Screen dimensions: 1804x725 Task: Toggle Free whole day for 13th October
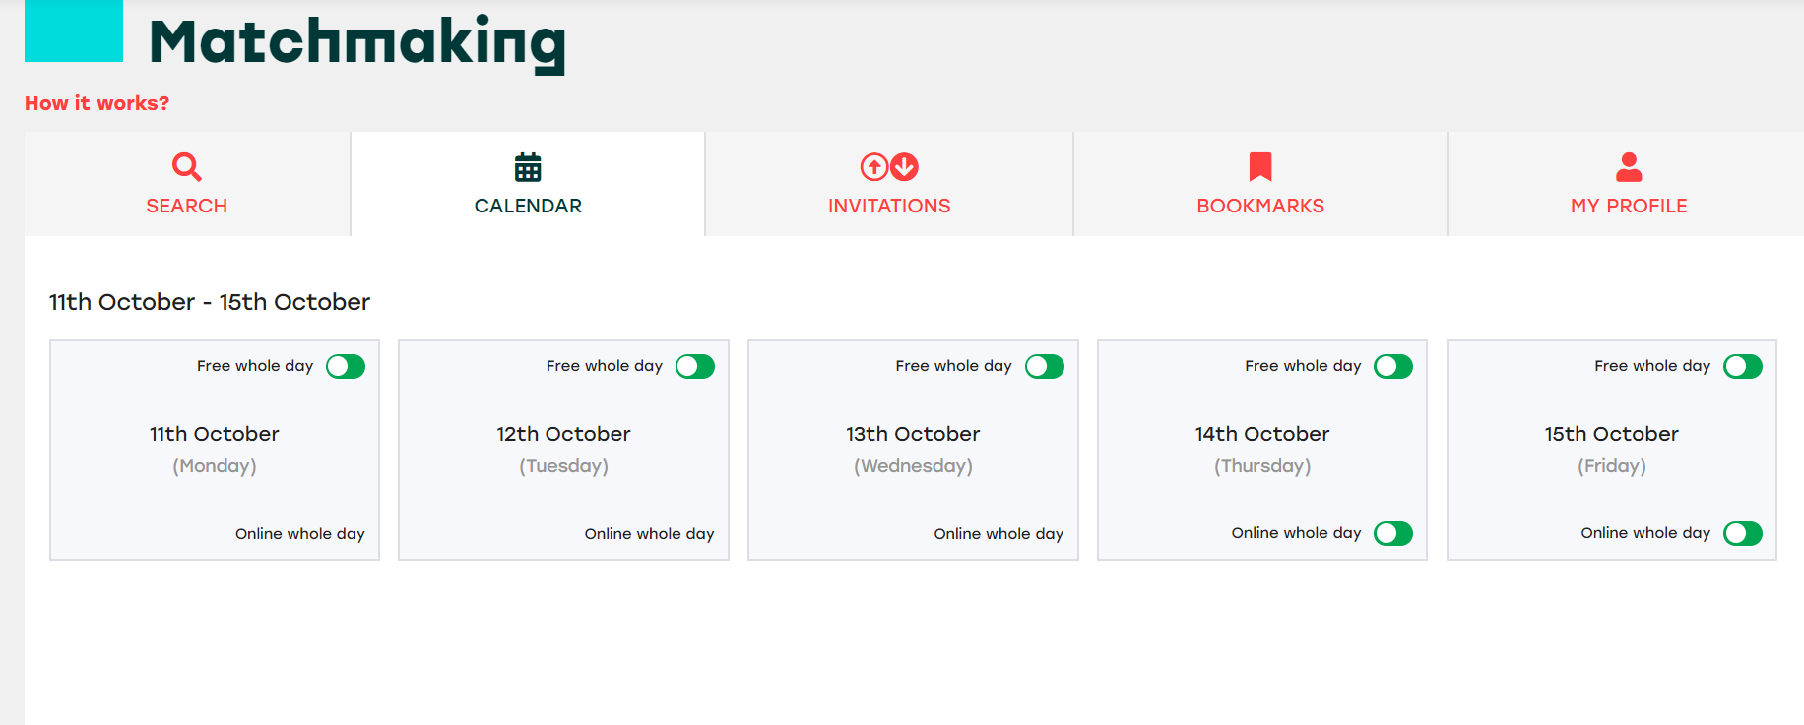click(x=1045, y=367)
